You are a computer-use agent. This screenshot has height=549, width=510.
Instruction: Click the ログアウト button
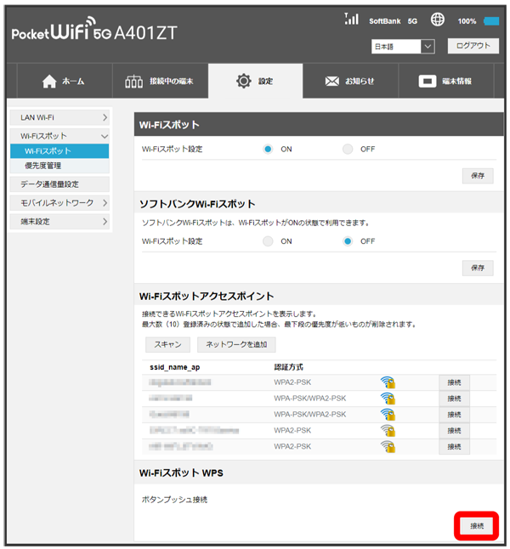[x=473, y=47]
